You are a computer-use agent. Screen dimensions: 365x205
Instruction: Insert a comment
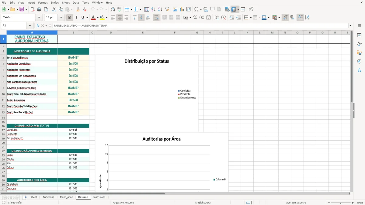[x=212, y=9]
